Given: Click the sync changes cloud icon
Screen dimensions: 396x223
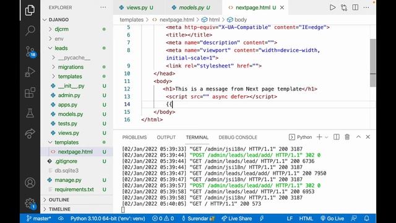Looking at the screenshot, I should pos(61,219).
